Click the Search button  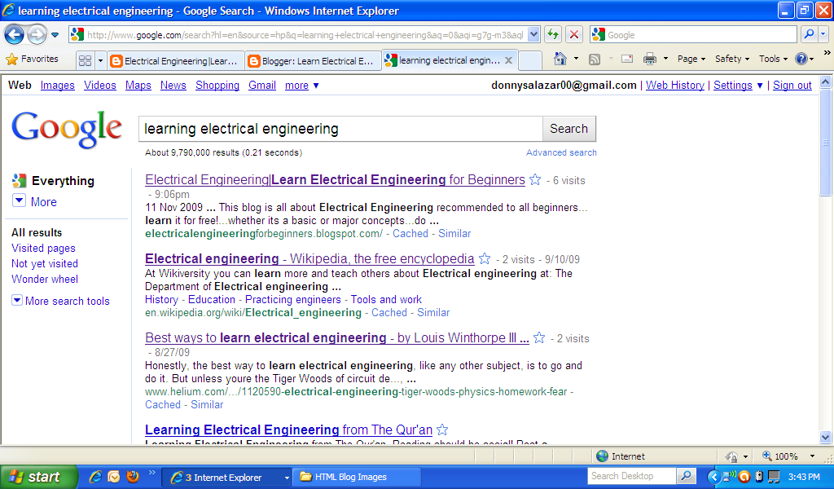coord(568,129)
